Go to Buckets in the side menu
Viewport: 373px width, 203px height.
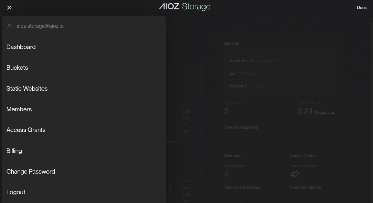coord(17,68)
